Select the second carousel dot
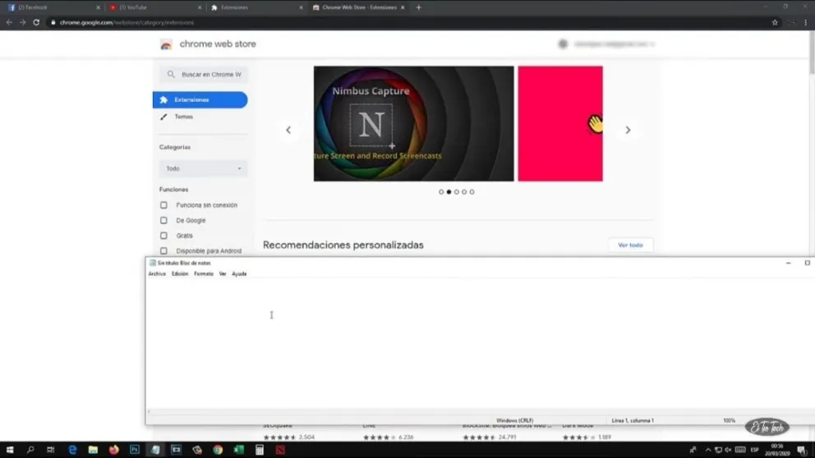815x458 pixels. tap(449, 191)
